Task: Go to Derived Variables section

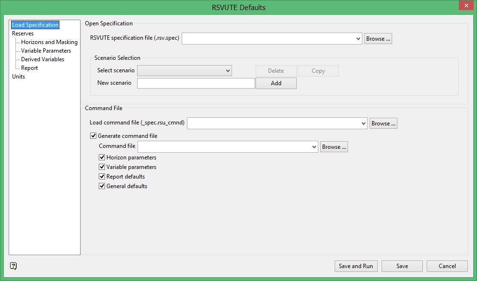Action: [42, 59]
